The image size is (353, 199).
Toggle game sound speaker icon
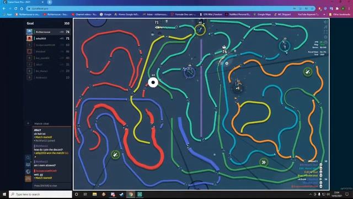click(x=325, y=22)
